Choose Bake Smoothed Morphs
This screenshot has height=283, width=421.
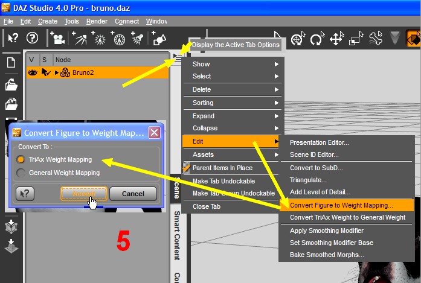346,255
